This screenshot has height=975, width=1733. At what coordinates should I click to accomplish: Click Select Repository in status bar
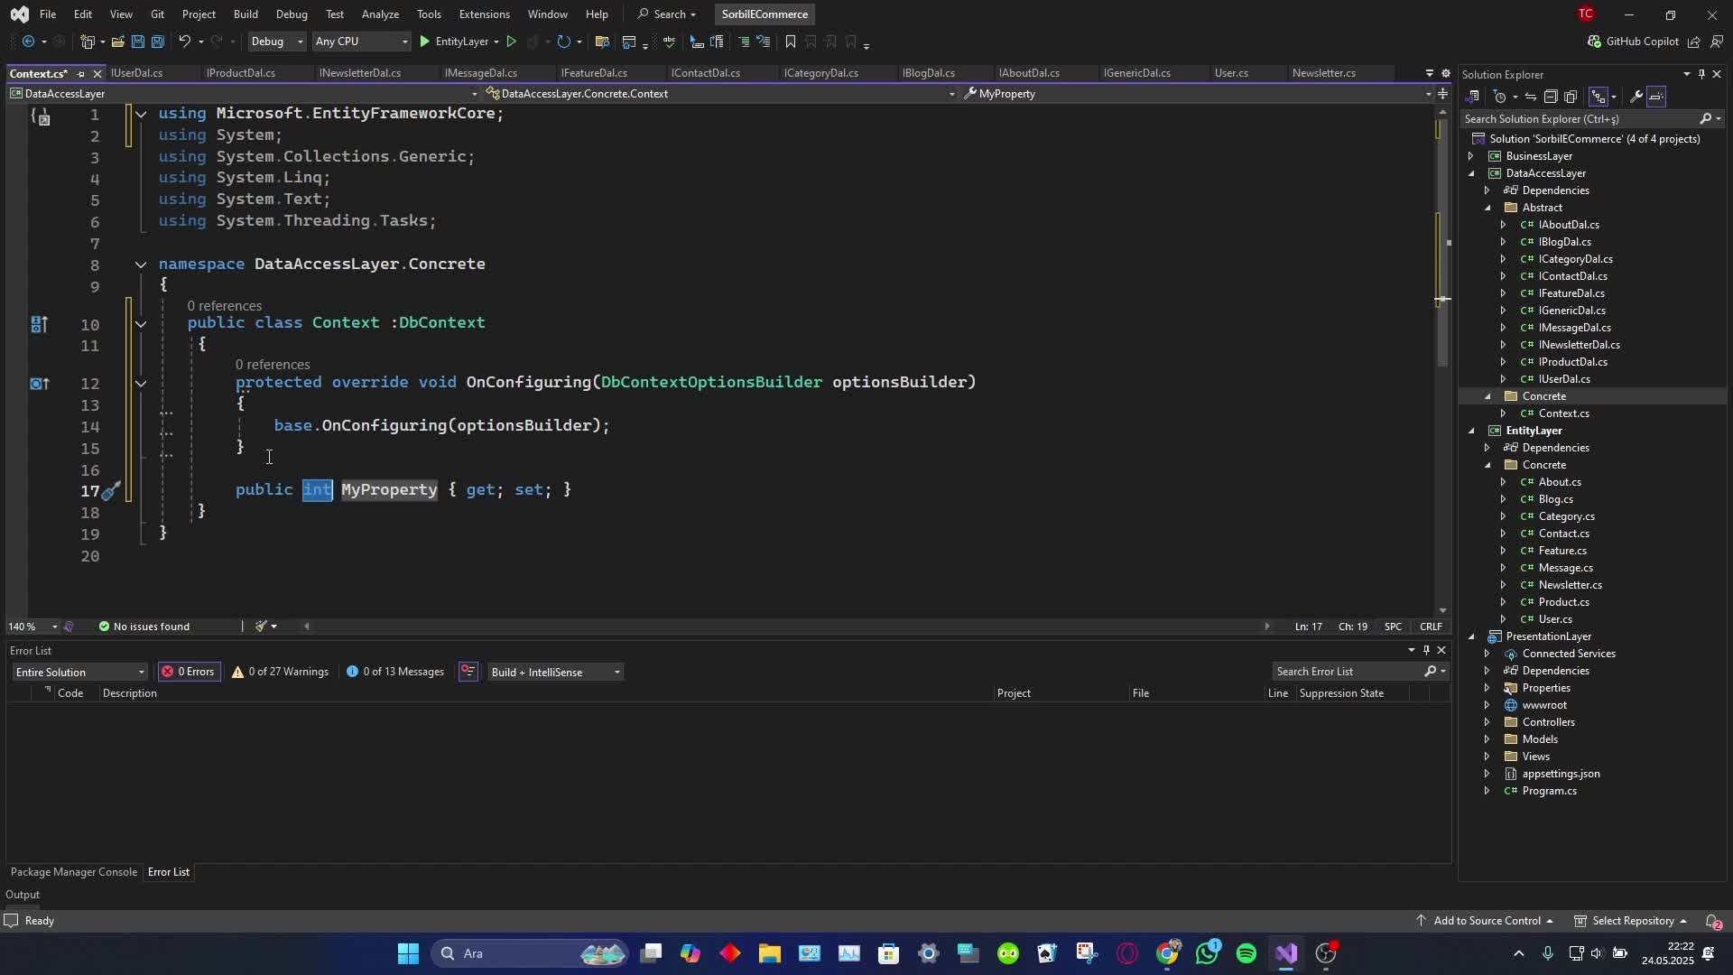[x=1631, y=921]
